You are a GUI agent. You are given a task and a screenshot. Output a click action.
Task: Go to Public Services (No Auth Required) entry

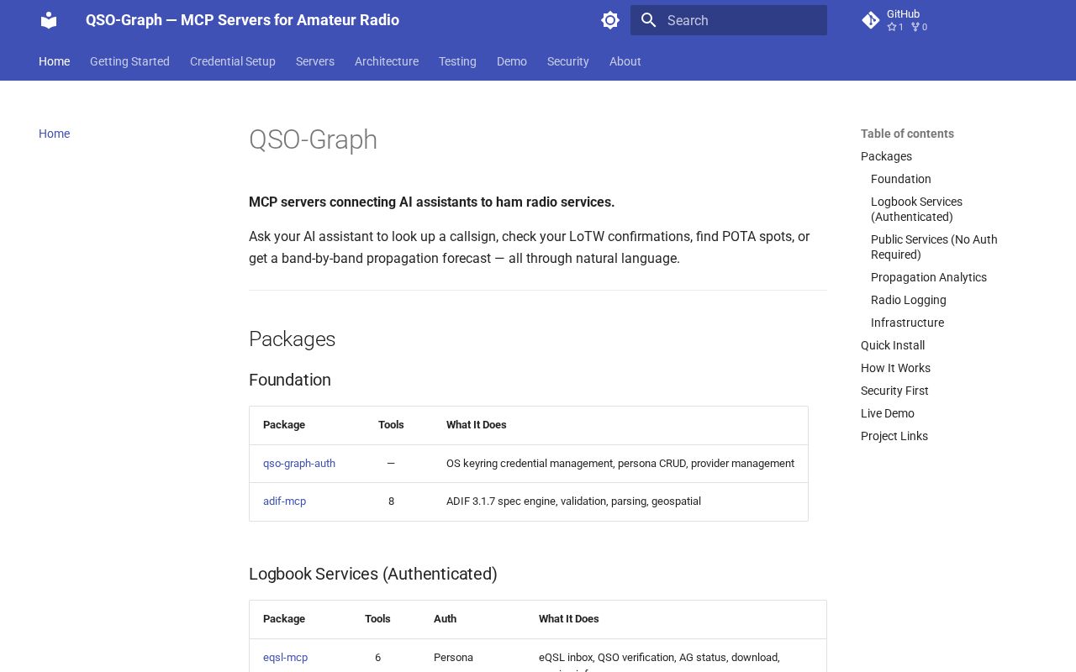click(x=934, y=247)
